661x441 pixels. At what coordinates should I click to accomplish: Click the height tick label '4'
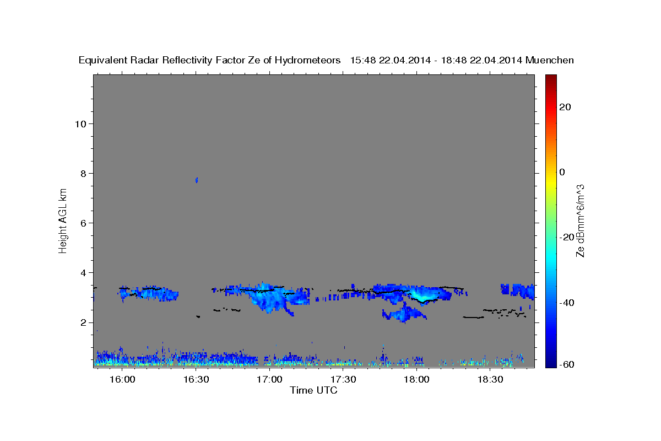[x=82, y=272]
